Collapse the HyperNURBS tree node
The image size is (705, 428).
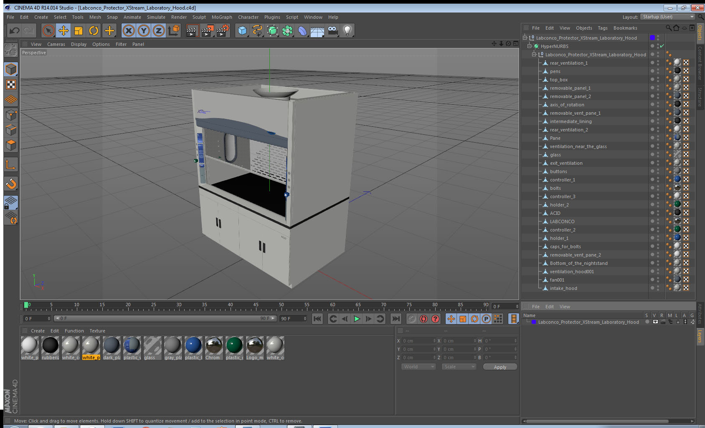click(529, 46)
